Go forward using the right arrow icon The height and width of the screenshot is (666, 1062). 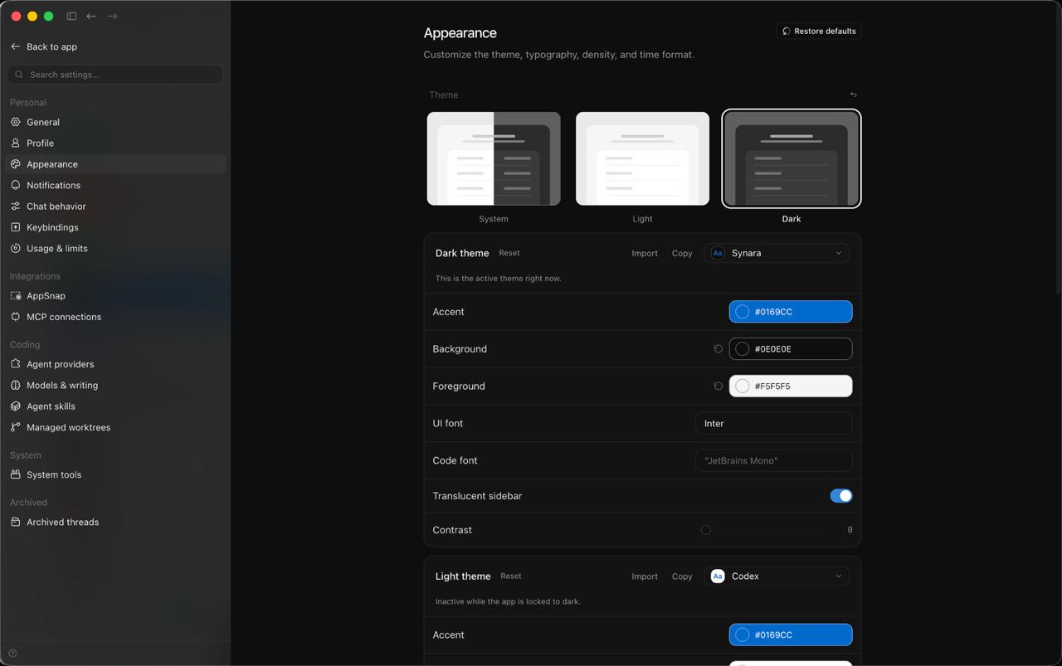click(112, 16)
